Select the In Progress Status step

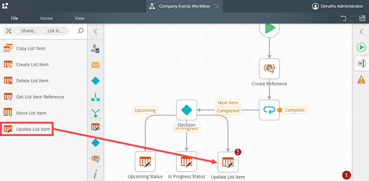click(x=186, y=161)
